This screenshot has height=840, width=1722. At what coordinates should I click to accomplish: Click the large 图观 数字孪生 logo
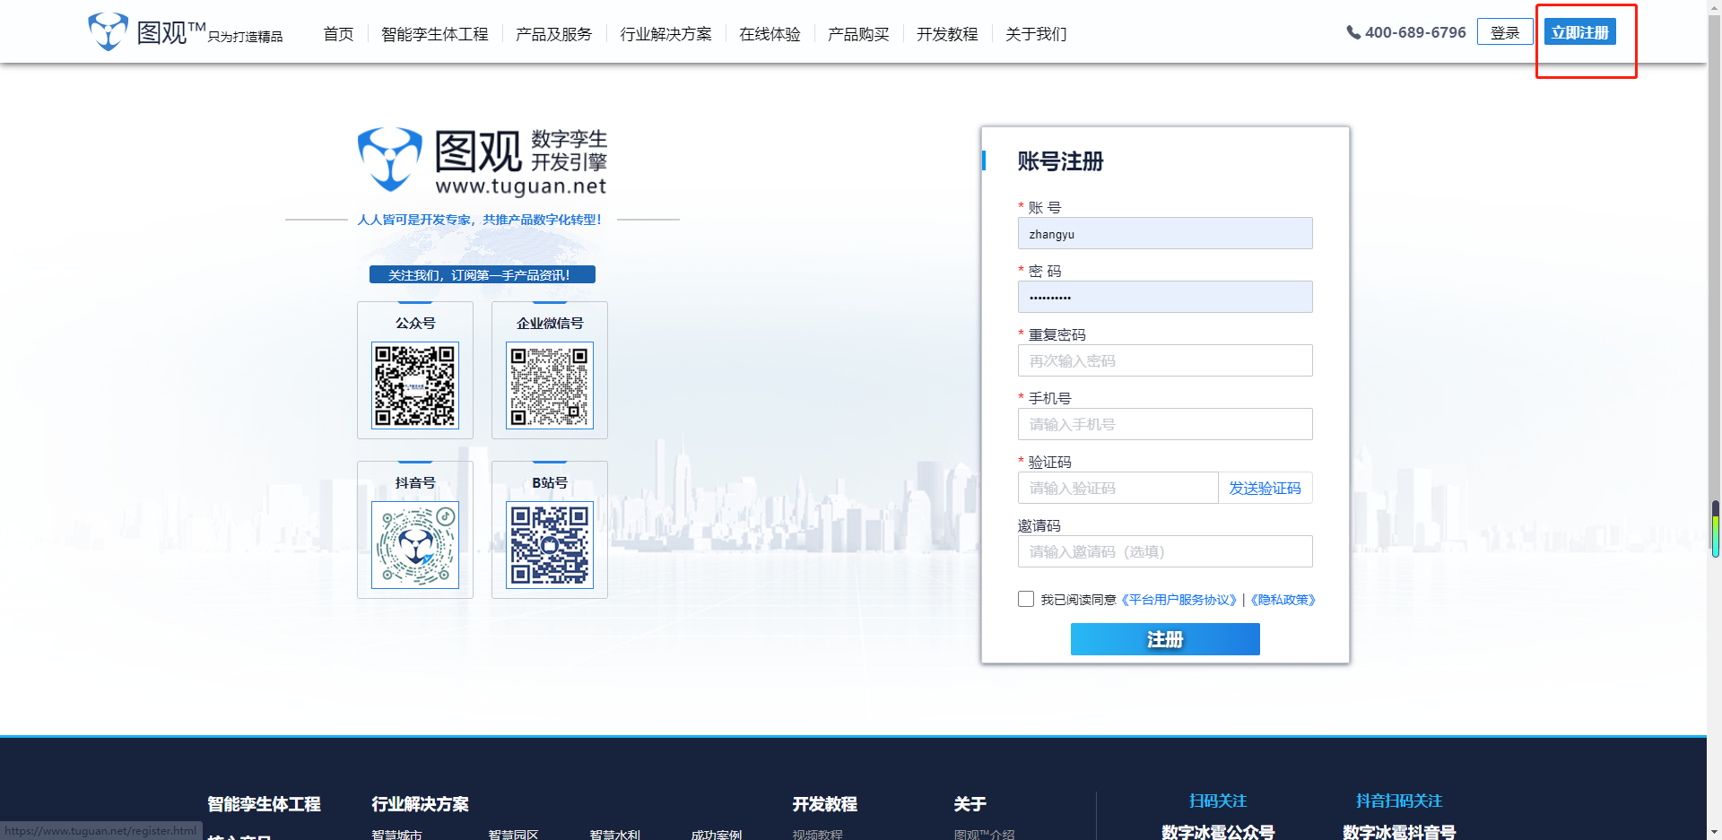[x=483, y=161]
